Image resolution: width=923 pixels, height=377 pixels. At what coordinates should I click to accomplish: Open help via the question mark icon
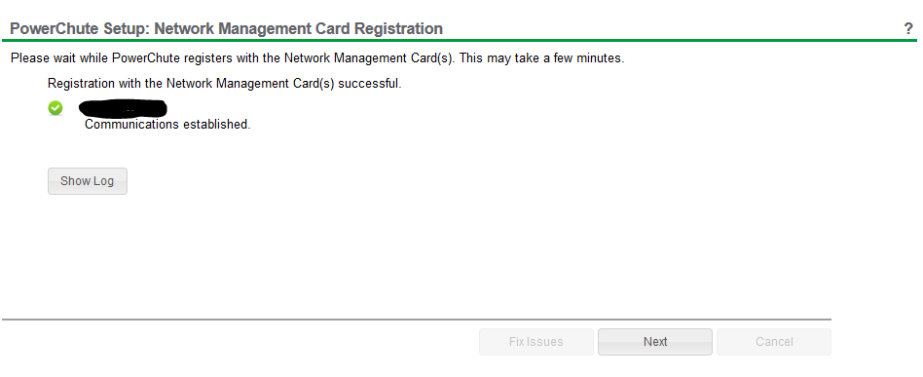(x=908, y=28)
